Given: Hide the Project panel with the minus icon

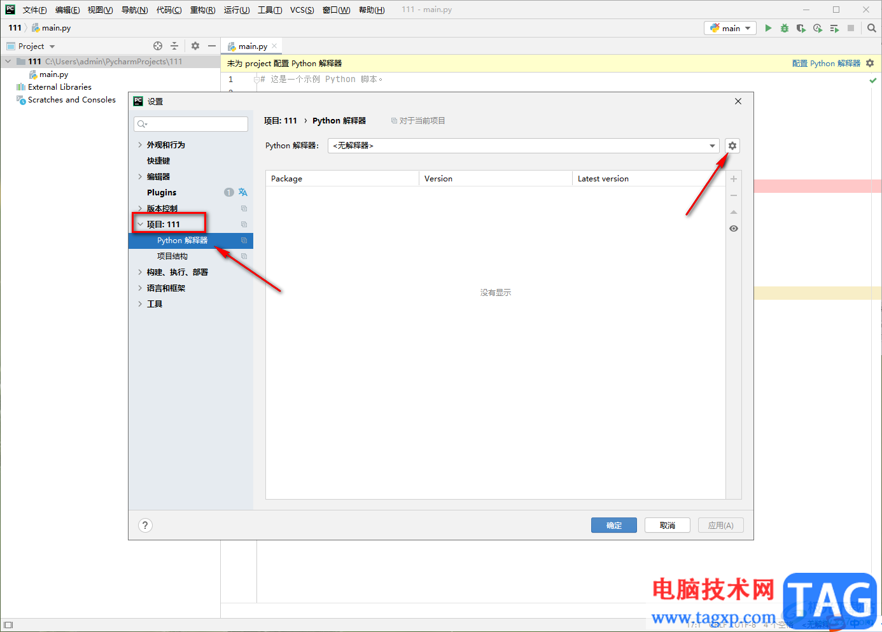Looking at the screenshot, I should pos(212,46).
